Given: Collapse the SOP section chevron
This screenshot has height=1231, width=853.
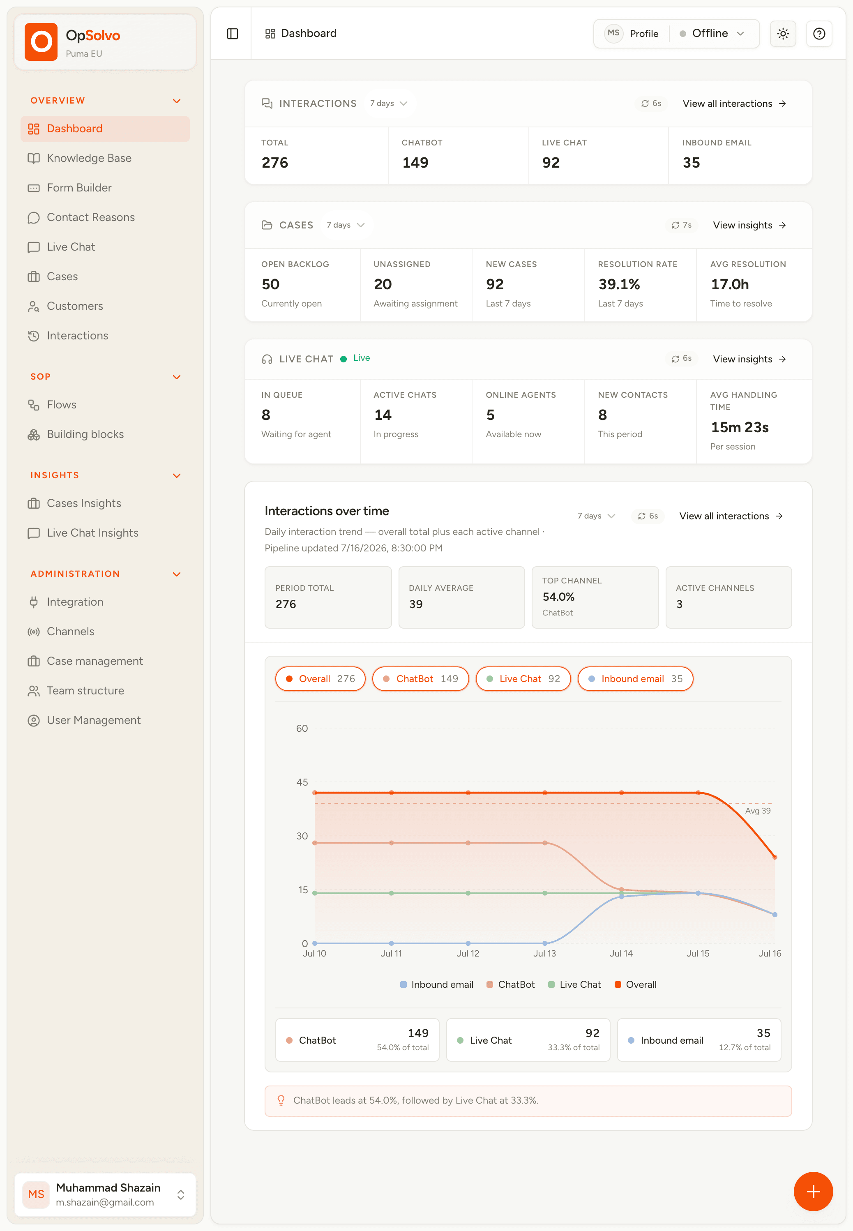Looking at the screenshot, I should click(177, 377).
